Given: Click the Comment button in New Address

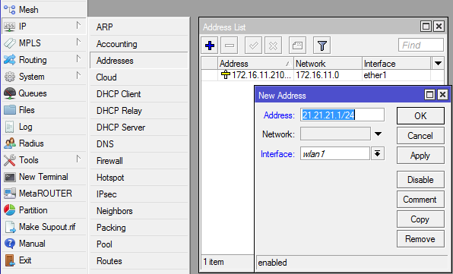Looking at the screenshot, I should pos(420,200).
